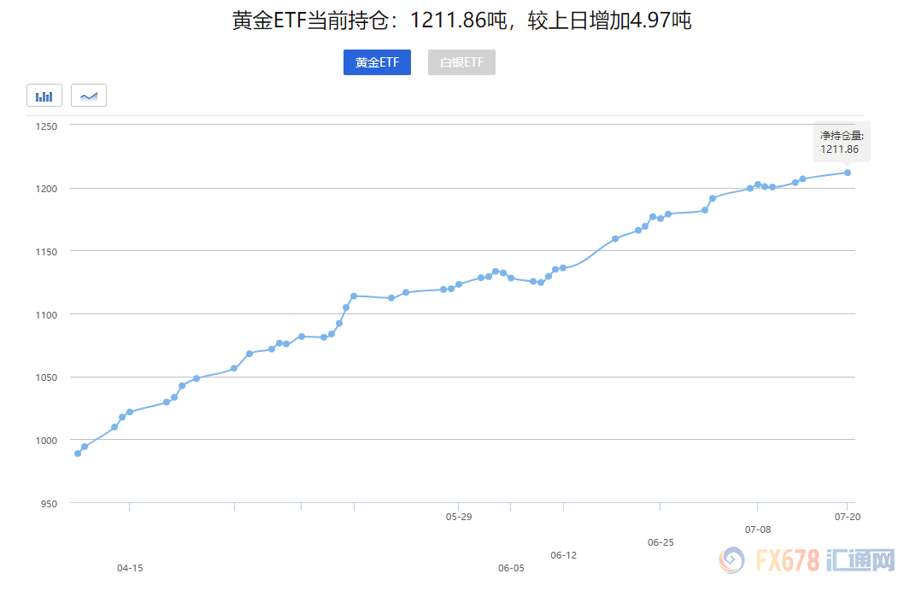Image resolution: width=910 pixels, height=591 pixels.
Task: Click the 07-20 date axis label
Action: (848, 516)
